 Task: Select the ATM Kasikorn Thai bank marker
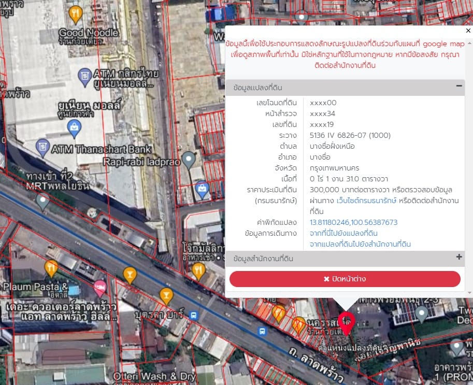click(85, 77)
